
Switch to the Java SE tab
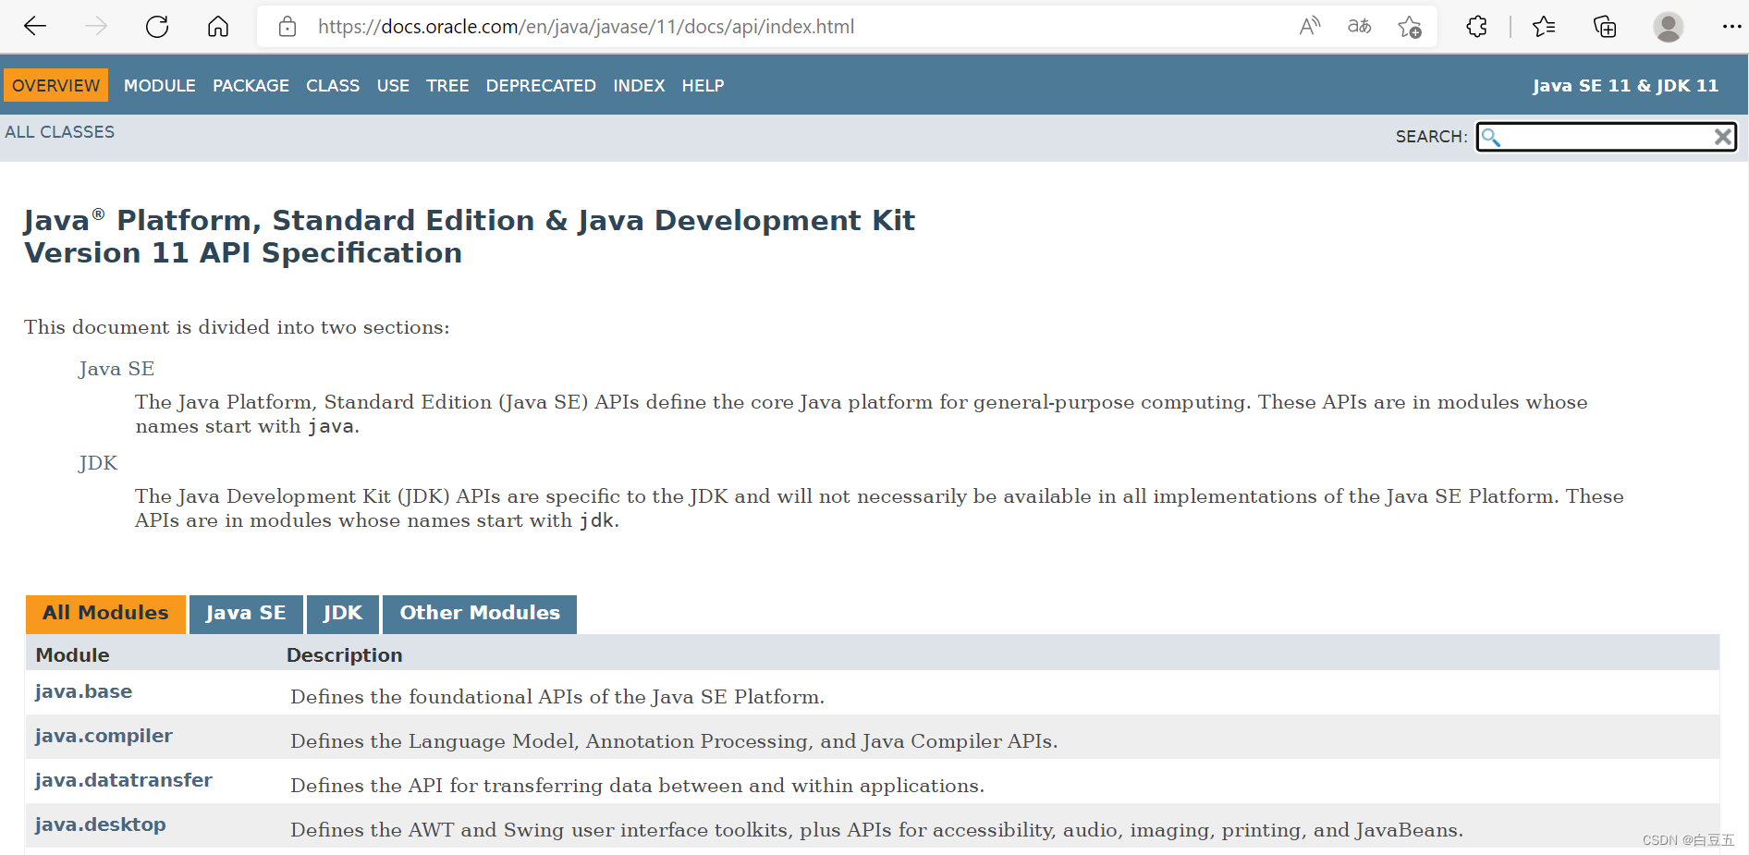pos(246,614)
